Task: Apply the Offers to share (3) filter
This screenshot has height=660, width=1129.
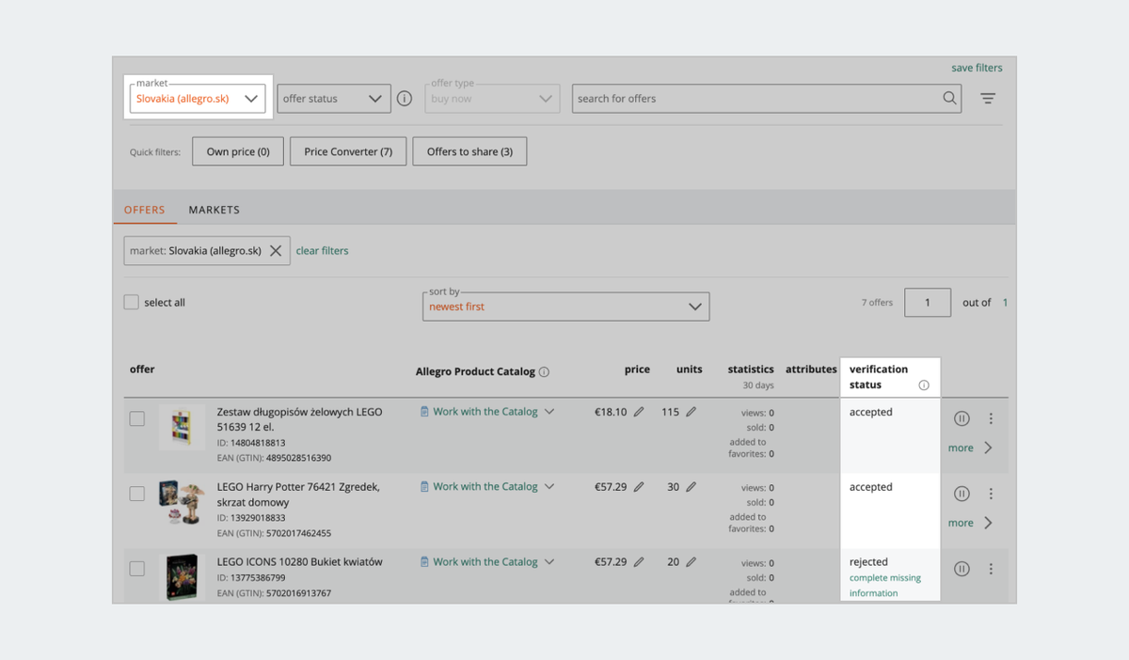Action: coord(469,151)
